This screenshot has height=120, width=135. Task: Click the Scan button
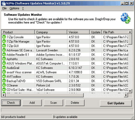coord(53,103)
